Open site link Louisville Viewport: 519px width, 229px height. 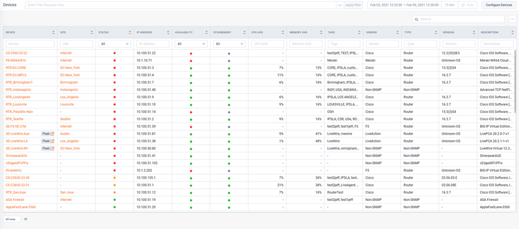click(x=67, y=104)
